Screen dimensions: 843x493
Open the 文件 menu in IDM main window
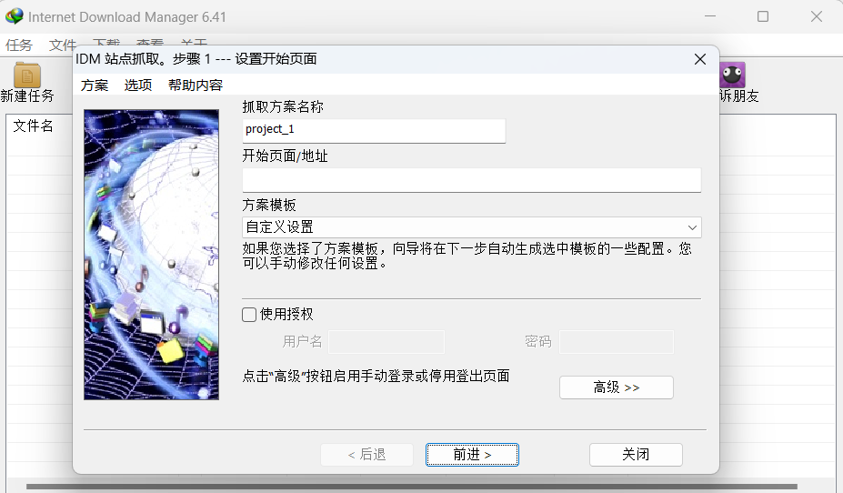pos(63,45)
